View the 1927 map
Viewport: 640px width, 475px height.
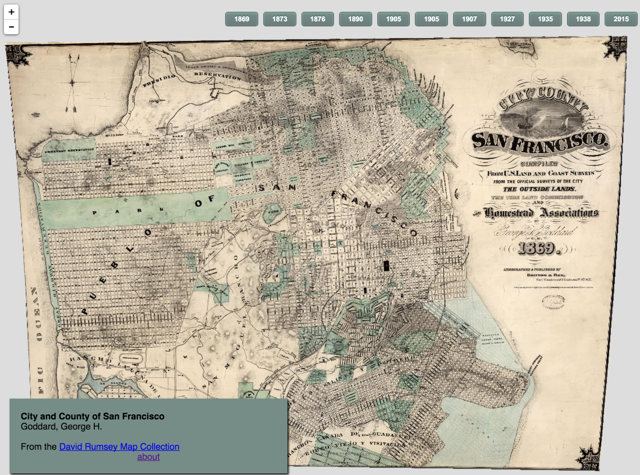coord(508,19)
